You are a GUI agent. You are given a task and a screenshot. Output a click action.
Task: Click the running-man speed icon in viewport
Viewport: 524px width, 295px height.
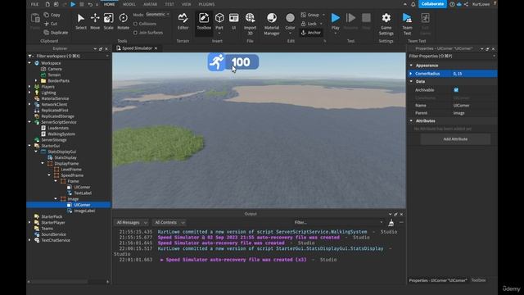coord(216,62)
